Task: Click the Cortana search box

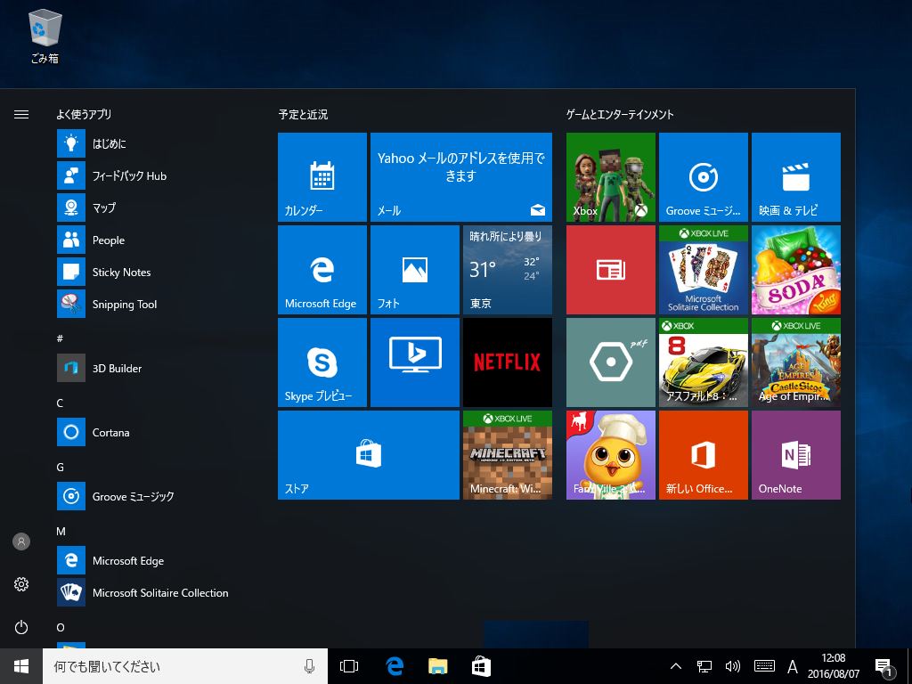Action: point(169,666)
